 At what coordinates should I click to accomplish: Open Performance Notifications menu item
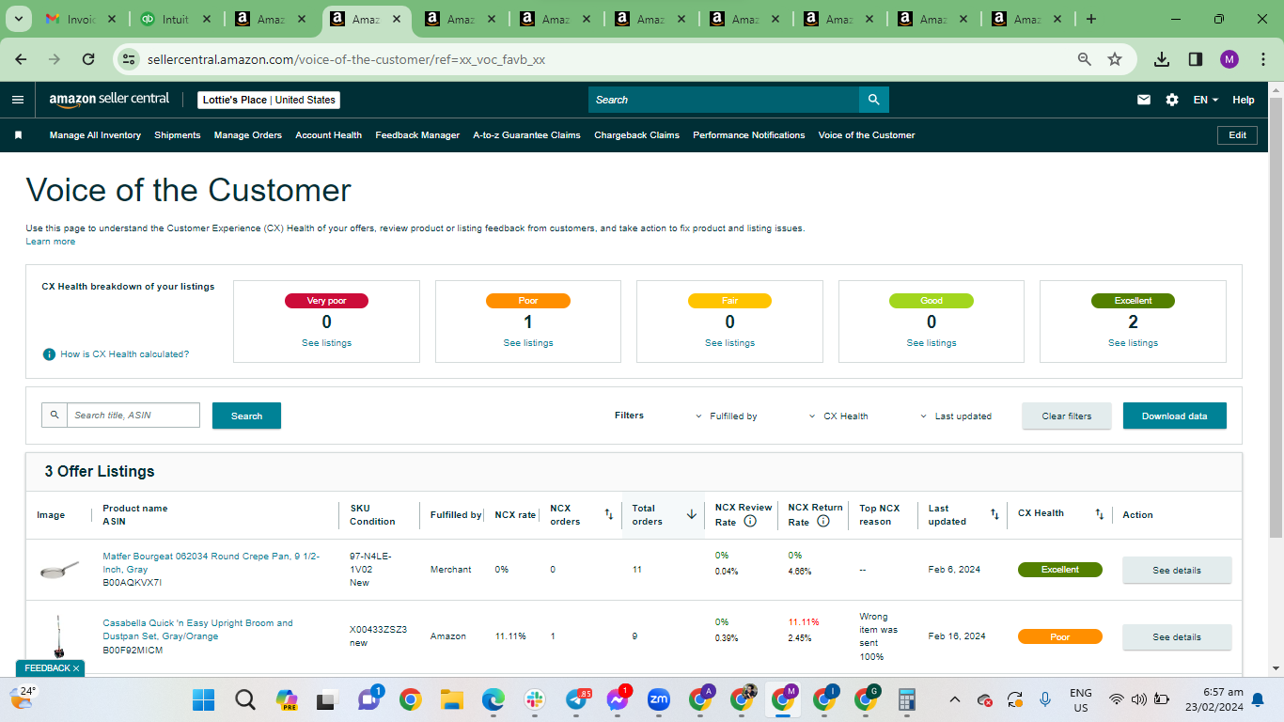coord(749,135)
